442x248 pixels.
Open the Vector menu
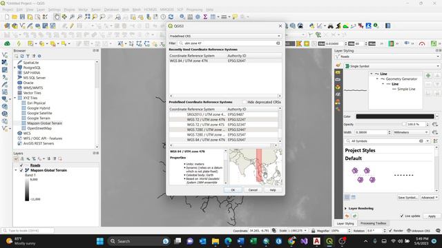tap(83, 10)
